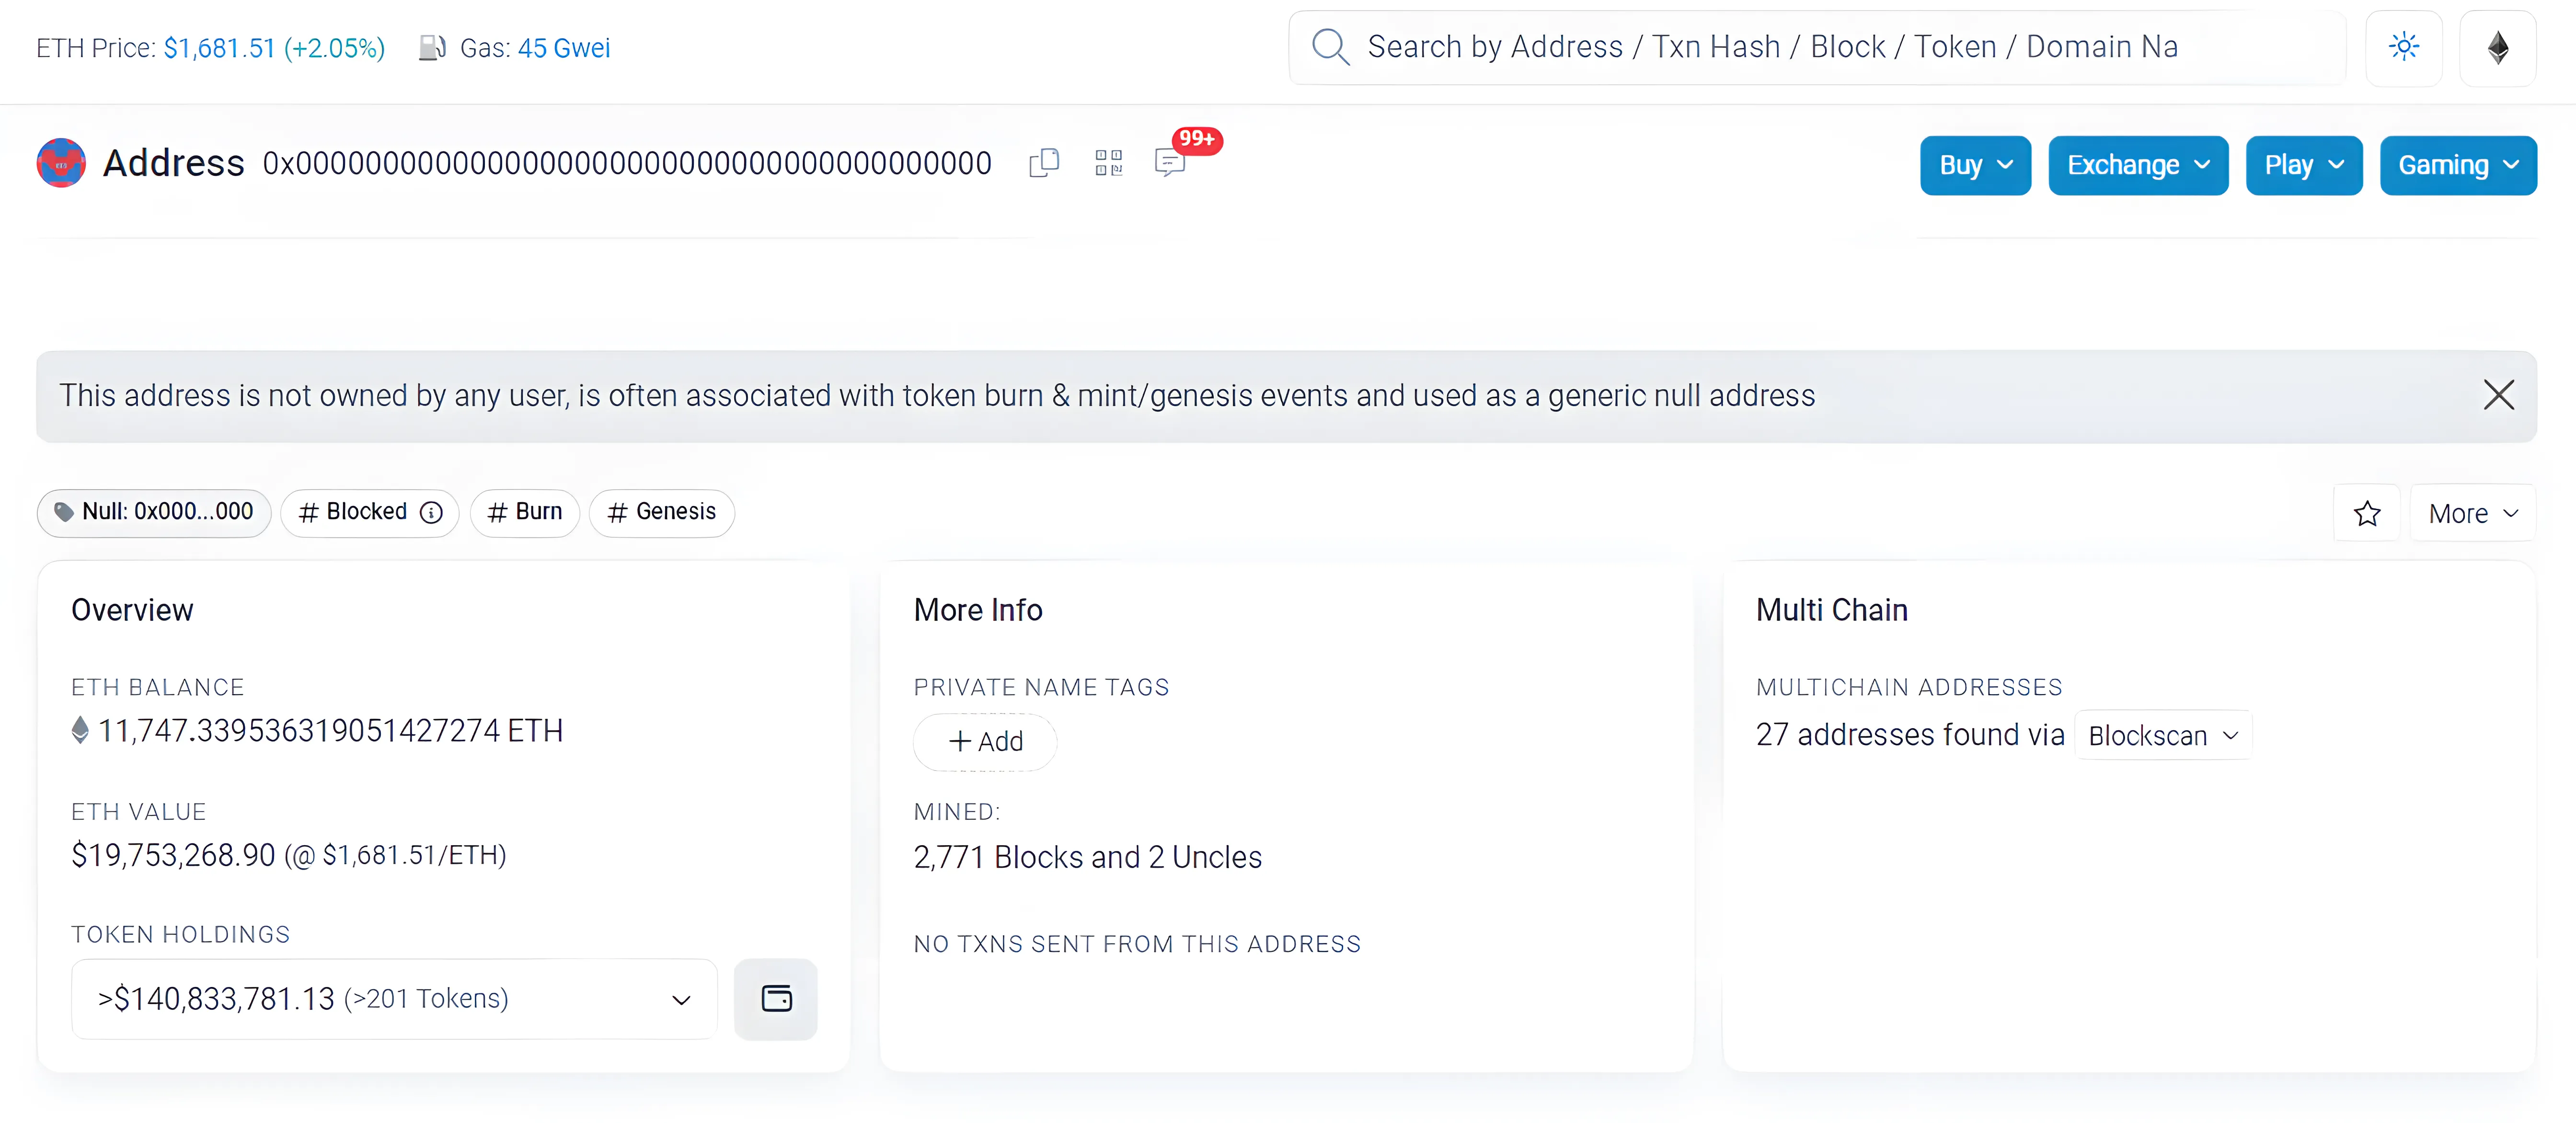Open the comments icon with 99+ badge

[x=1170, y=163]
